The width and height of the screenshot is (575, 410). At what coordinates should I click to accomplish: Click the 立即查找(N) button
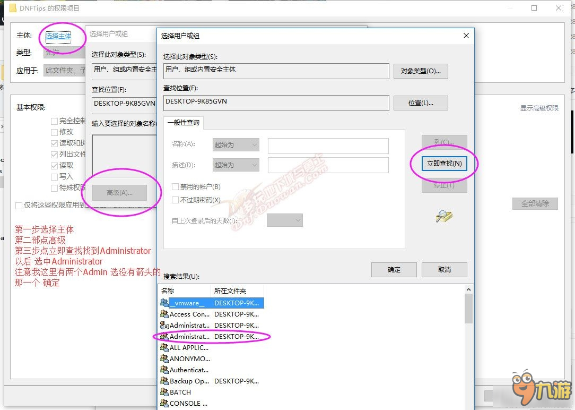(444, 164)
